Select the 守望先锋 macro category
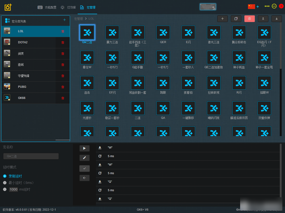 coord(36,76)
